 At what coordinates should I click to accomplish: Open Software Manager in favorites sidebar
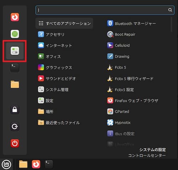tap(15, 34)
